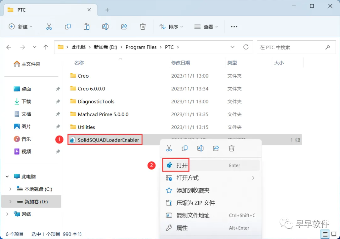Sort by the 名称 column header
The height and width of the screenshot is (239, 340).
tap(79, 63)
